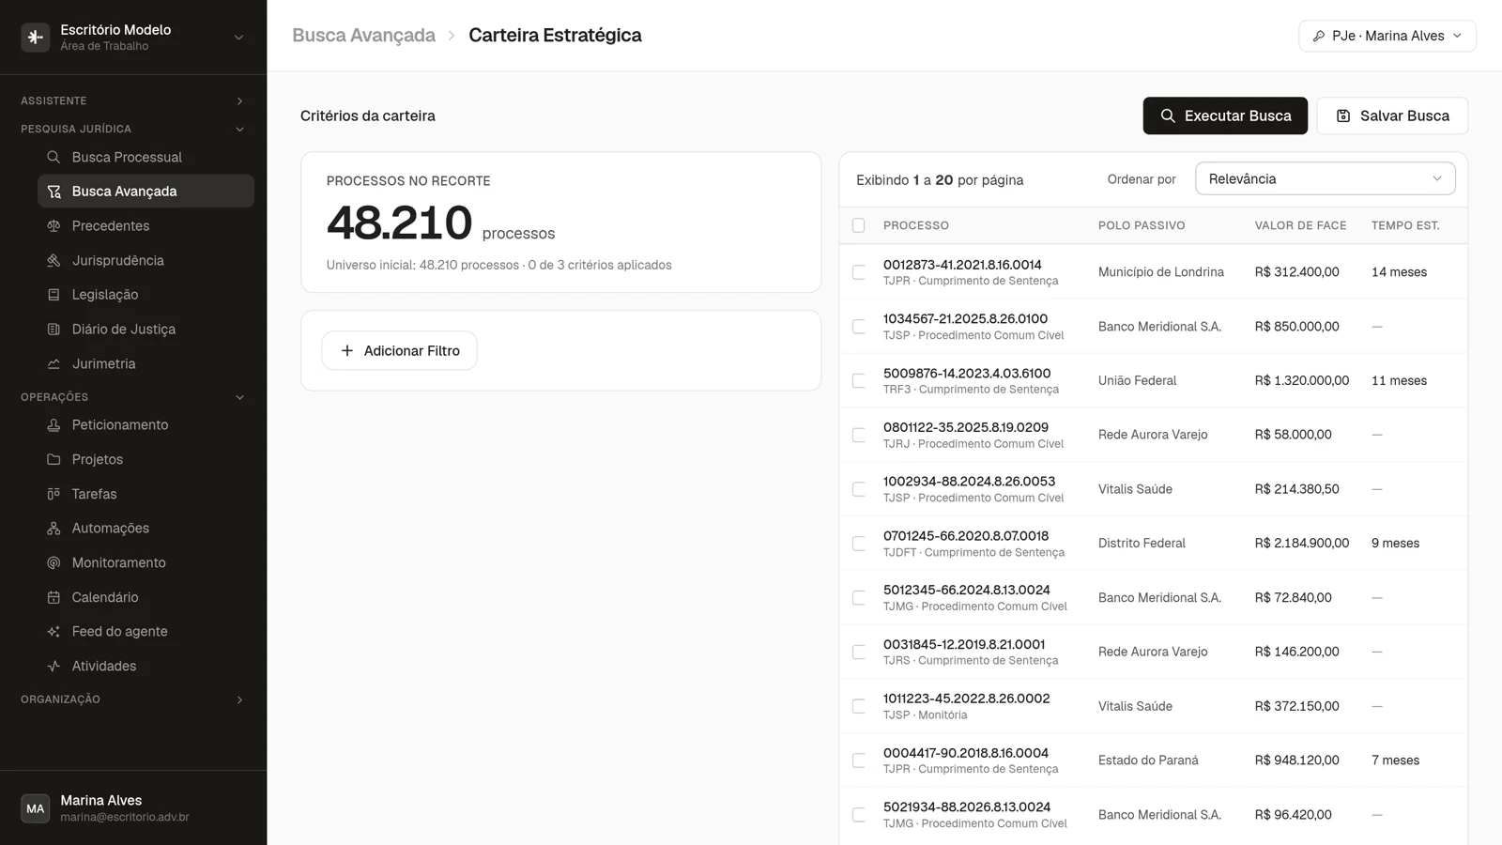The height and width of the screenshot is (845, 1502).
Task: Click the Legislação book icon
Action: (54, 295)
